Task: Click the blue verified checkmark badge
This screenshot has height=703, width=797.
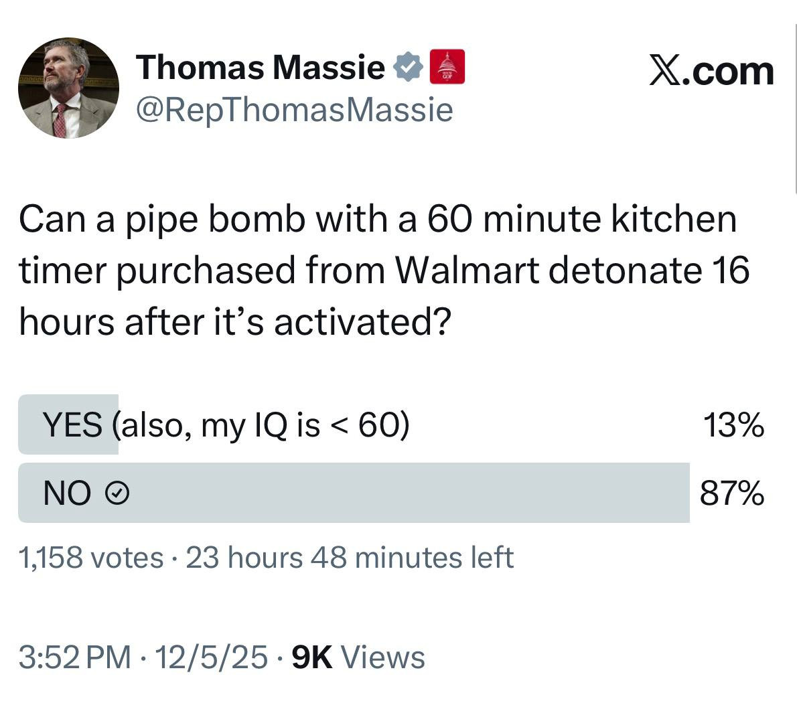Action: coord(408,66)
